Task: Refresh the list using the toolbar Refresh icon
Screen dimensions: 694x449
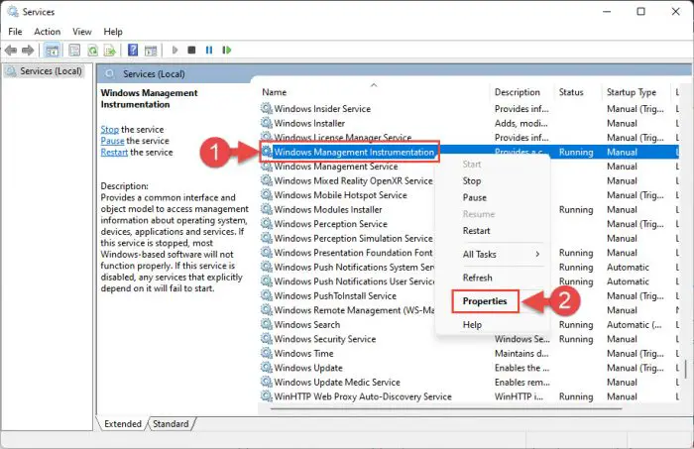Action: [92, 50]
